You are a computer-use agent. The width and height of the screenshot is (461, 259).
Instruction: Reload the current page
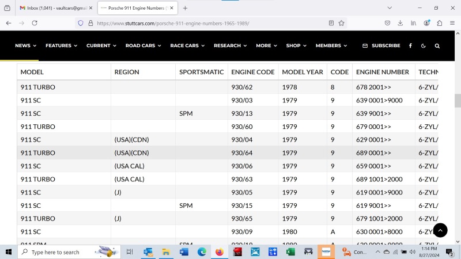[35, 23]
